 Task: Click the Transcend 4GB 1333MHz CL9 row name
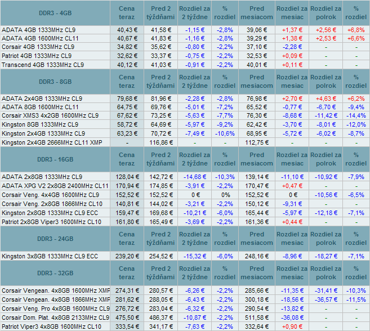[43, 65]
